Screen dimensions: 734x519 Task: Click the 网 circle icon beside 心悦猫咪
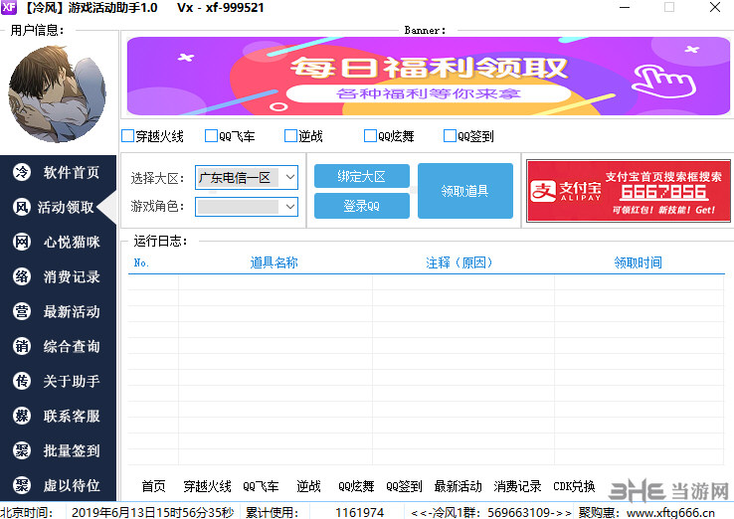[x=22, y=242]
